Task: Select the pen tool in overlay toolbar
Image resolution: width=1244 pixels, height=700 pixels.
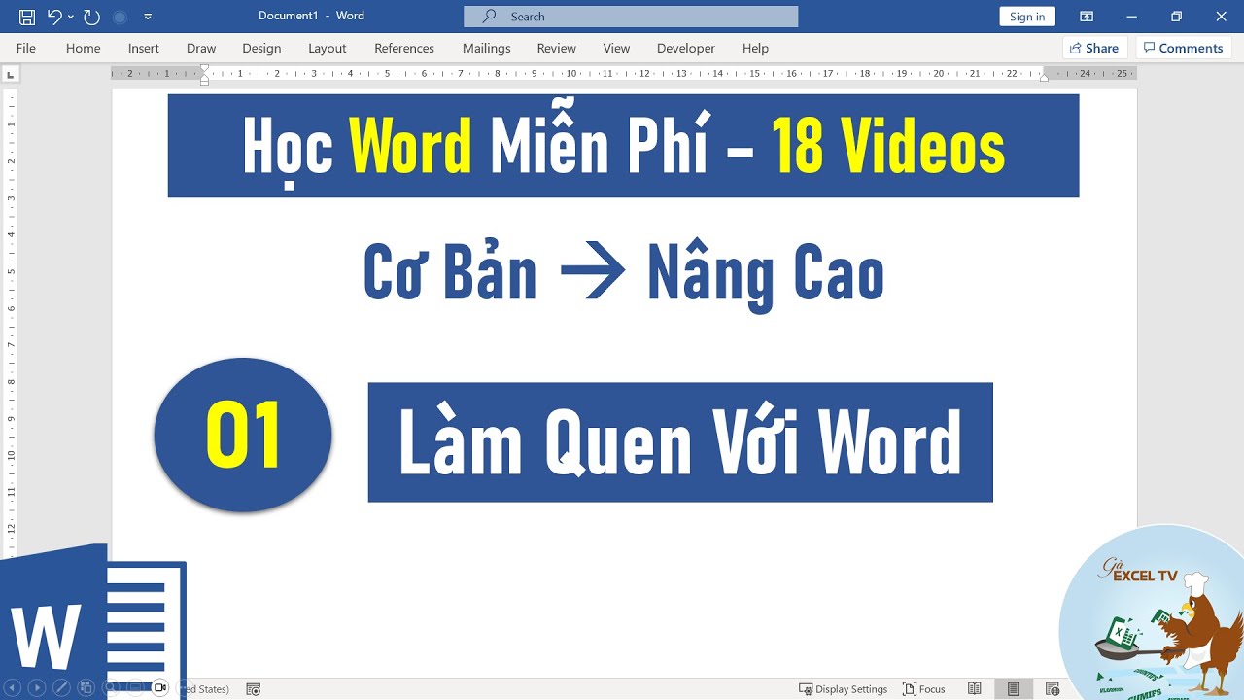Action: [x=61, y=687]
